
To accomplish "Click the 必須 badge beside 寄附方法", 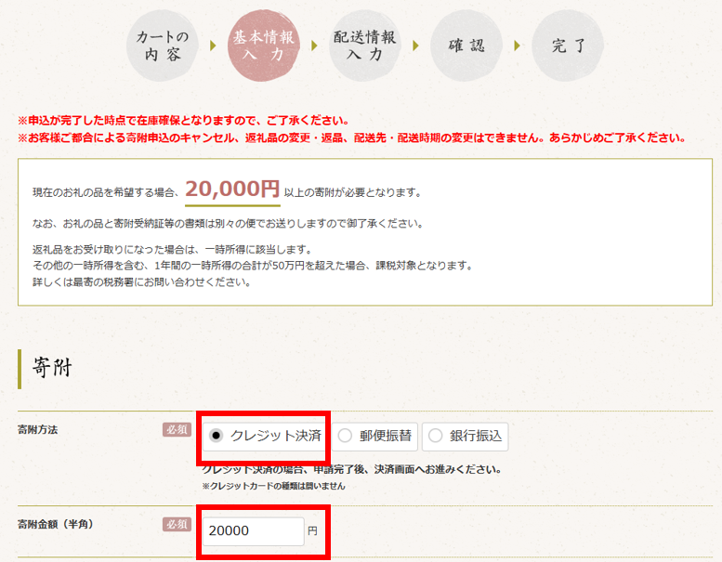I will (177, 429).
